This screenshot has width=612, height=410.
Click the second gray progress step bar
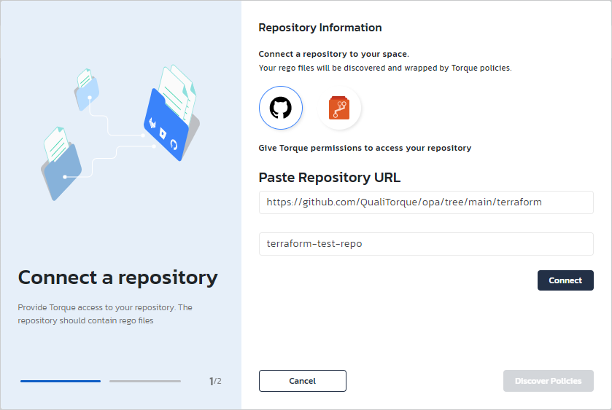145,381
